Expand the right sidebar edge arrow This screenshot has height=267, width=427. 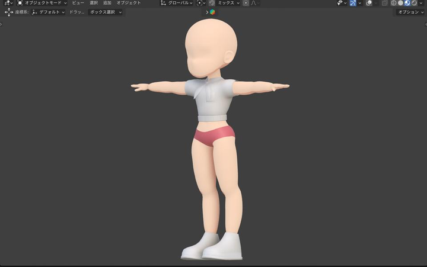click(x=426, y=24)
